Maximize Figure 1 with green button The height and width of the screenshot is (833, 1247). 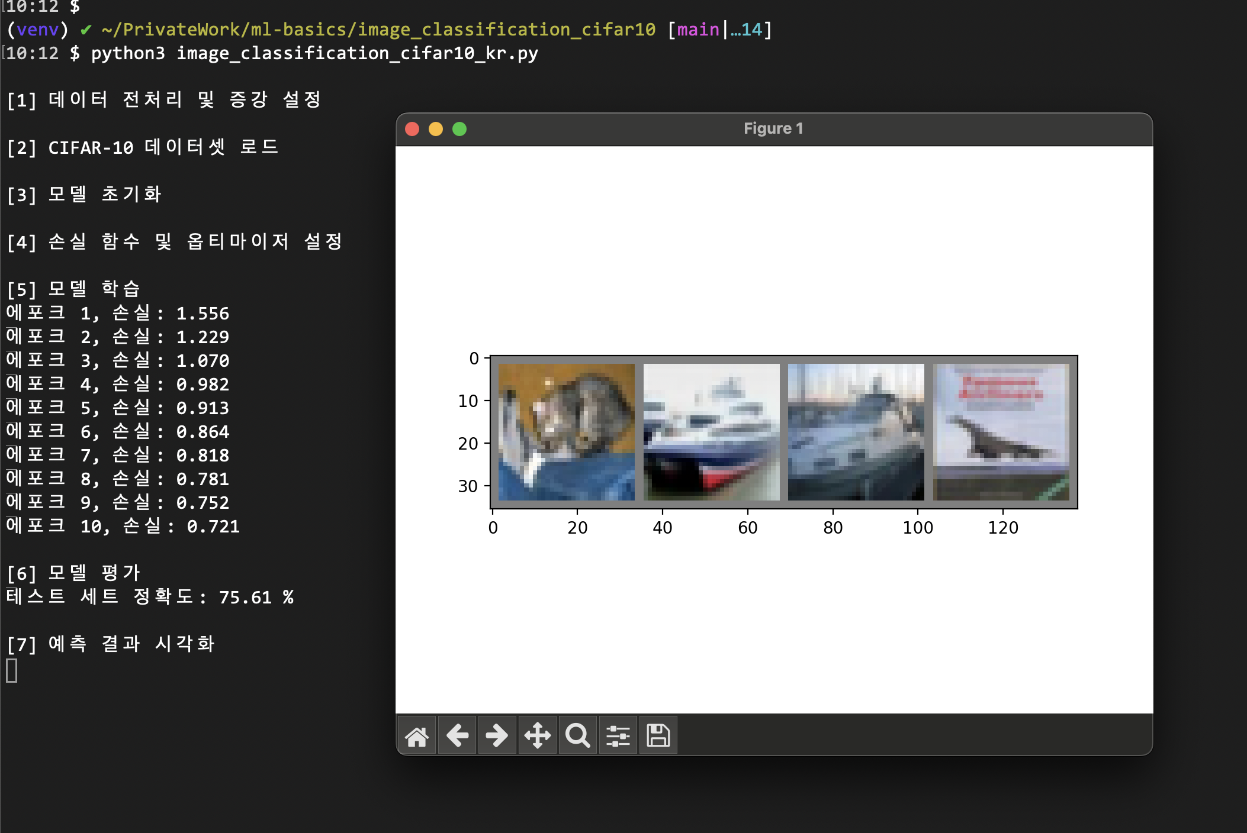[459, 129]
